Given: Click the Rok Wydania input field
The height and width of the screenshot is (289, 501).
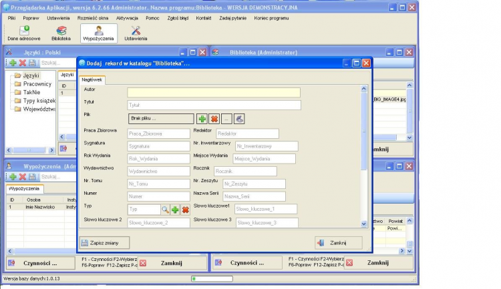Looking at the screenshot, I should tap(158, 159).
